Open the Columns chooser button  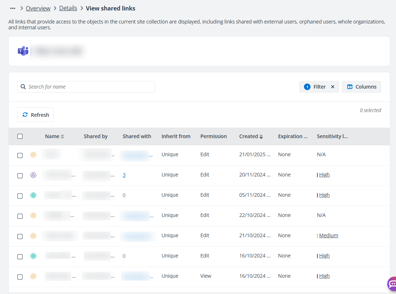(x=361, y=87)
